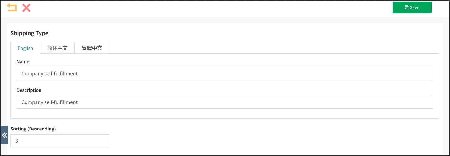Screen dimensions: 450x156
Task: Click the Name field label
Action: 23,62
